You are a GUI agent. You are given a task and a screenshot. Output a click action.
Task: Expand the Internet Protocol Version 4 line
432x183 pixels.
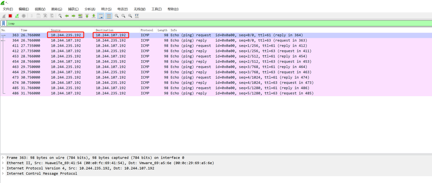(x=3, y=168)
